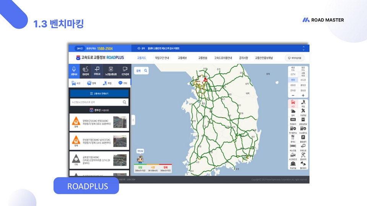Open the 교통지도 menu

pos(141,58)
